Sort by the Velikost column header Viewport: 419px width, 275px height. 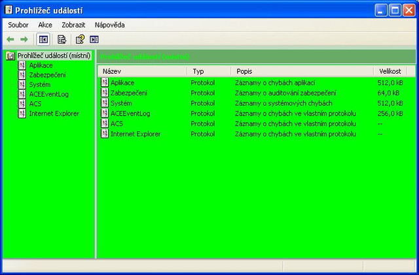[x=390, y=71]
